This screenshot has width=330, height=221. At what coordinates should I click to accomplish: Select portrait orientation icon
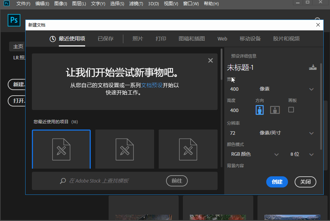[x=260, y=110]
